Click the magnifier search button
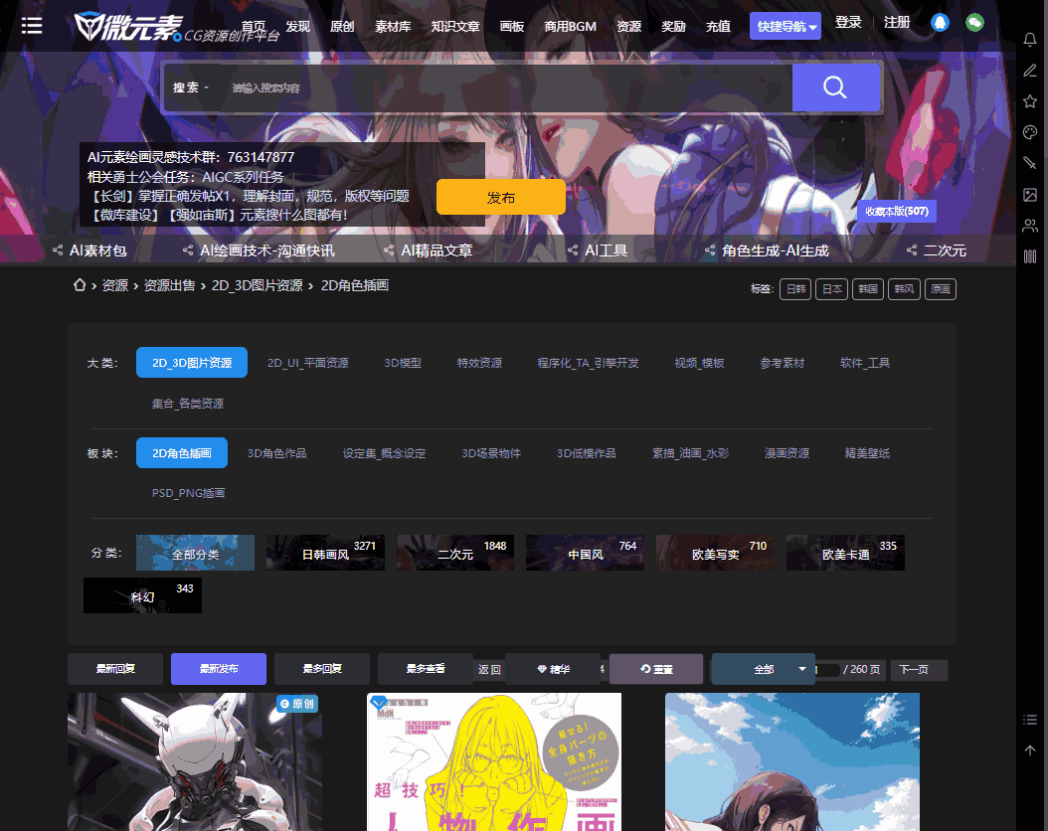The width and height of the screenshot is (1048, 831). pyautogui.click(x=835, y=87)
